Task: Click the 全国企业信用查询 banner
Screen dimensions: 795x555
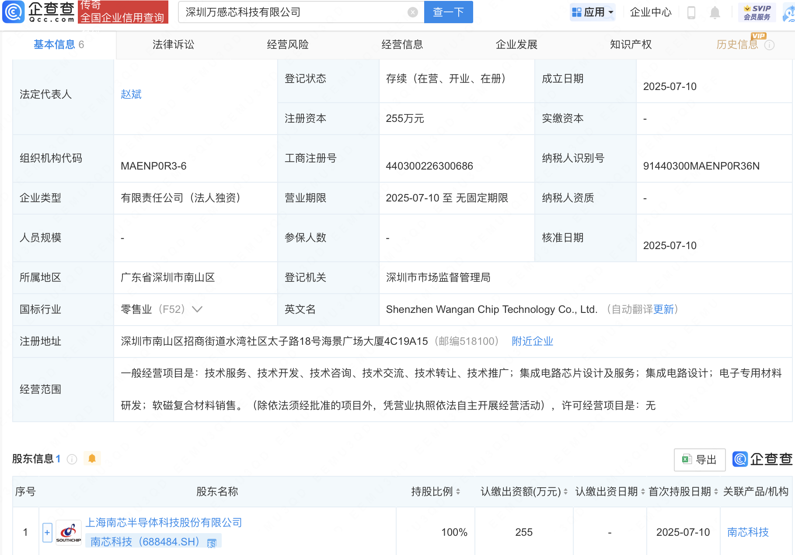Action: pyautogui.click(x=123, y=12)
